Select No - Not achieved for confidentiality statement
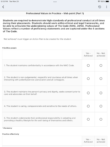Screen dimensions: 110x147 (x=101, y=65)
